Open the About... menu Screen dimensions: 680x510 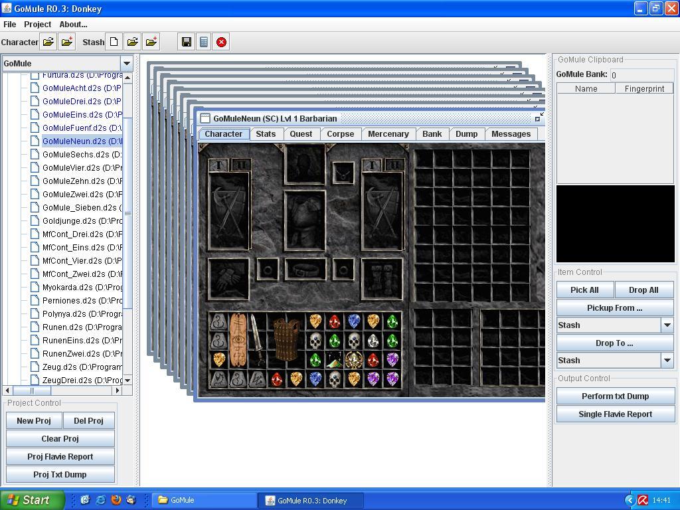pyautogui.click(x=73, y=25)
